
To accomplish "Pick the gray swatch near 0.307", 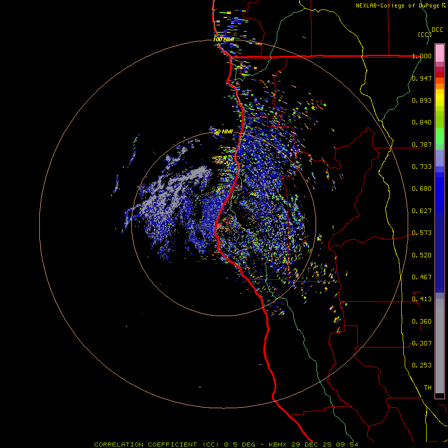I will click(440, 346).
